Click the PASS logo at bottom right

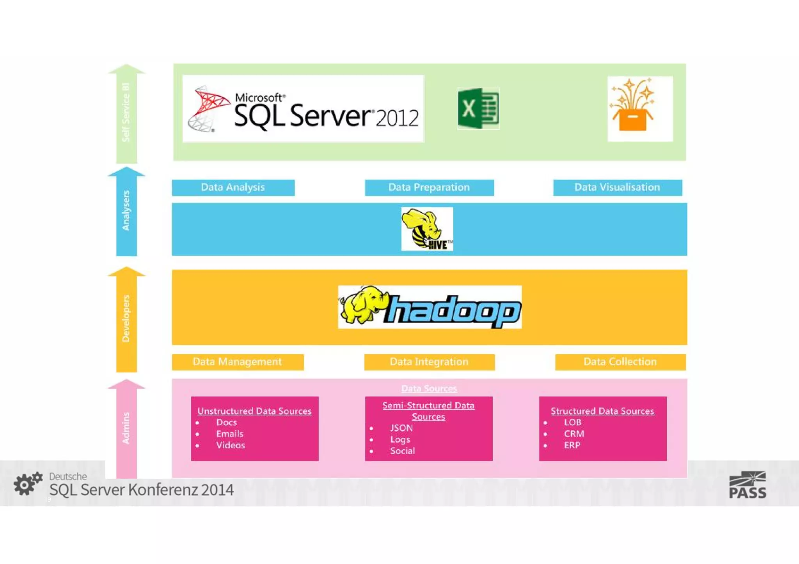747,485
